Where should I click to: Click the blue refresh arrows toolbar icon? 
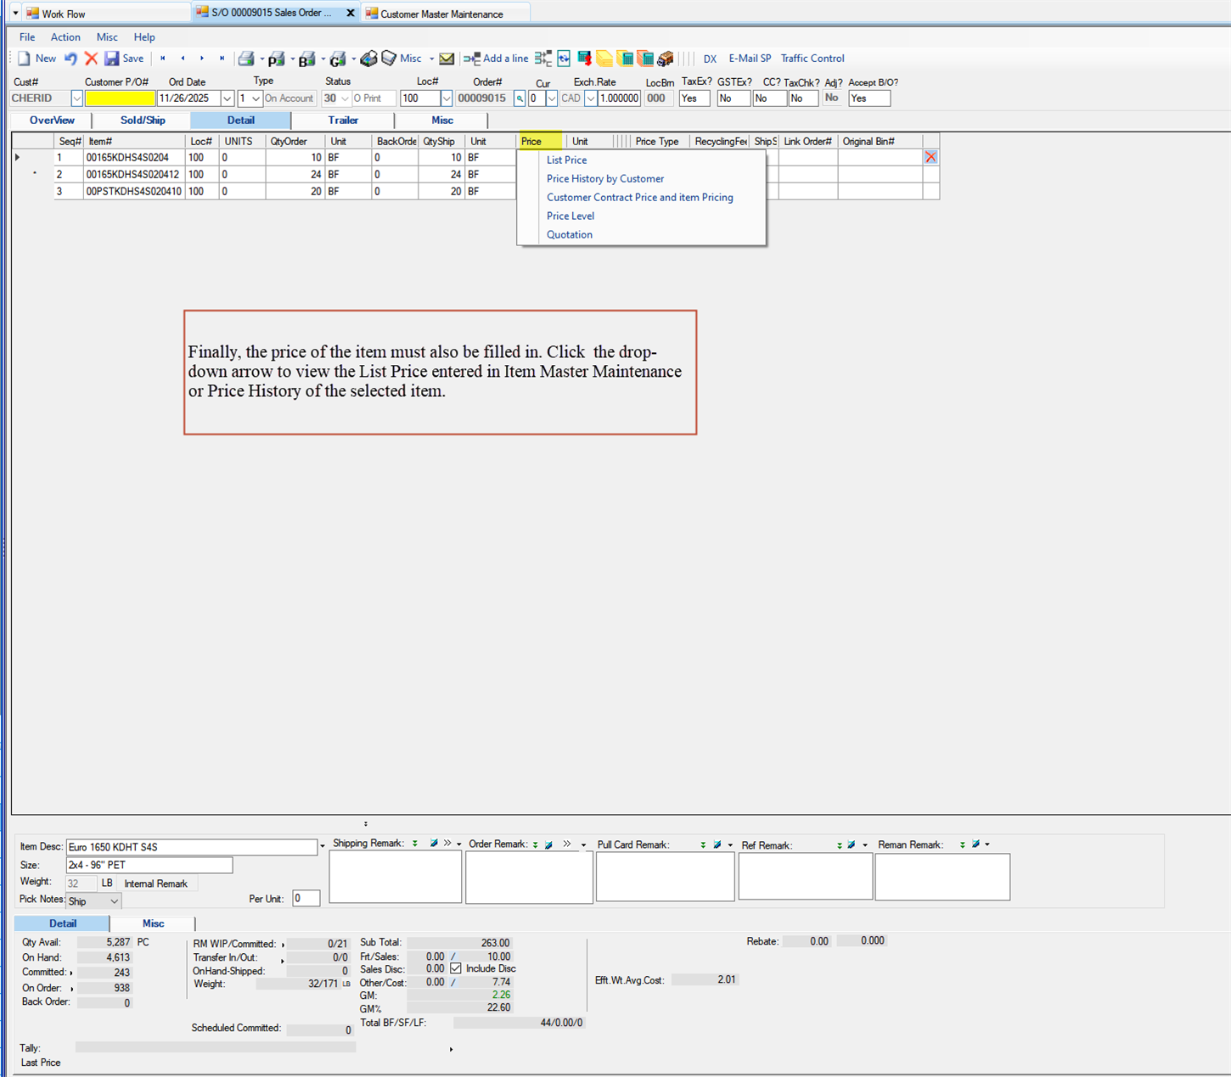click(x=564, y=58)
